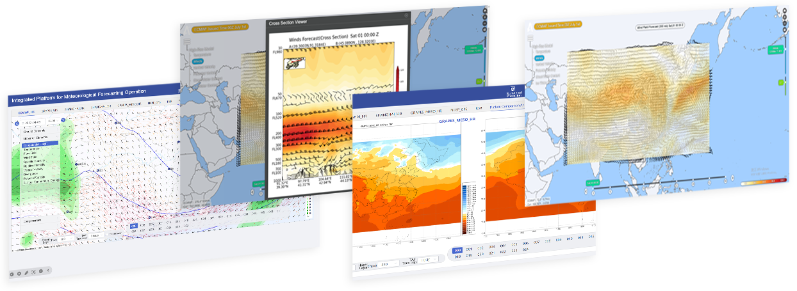The height and width of the screenshot is (291, 797).
Task: Click 012 hour button in comparison window
Action: coord(591,237)
